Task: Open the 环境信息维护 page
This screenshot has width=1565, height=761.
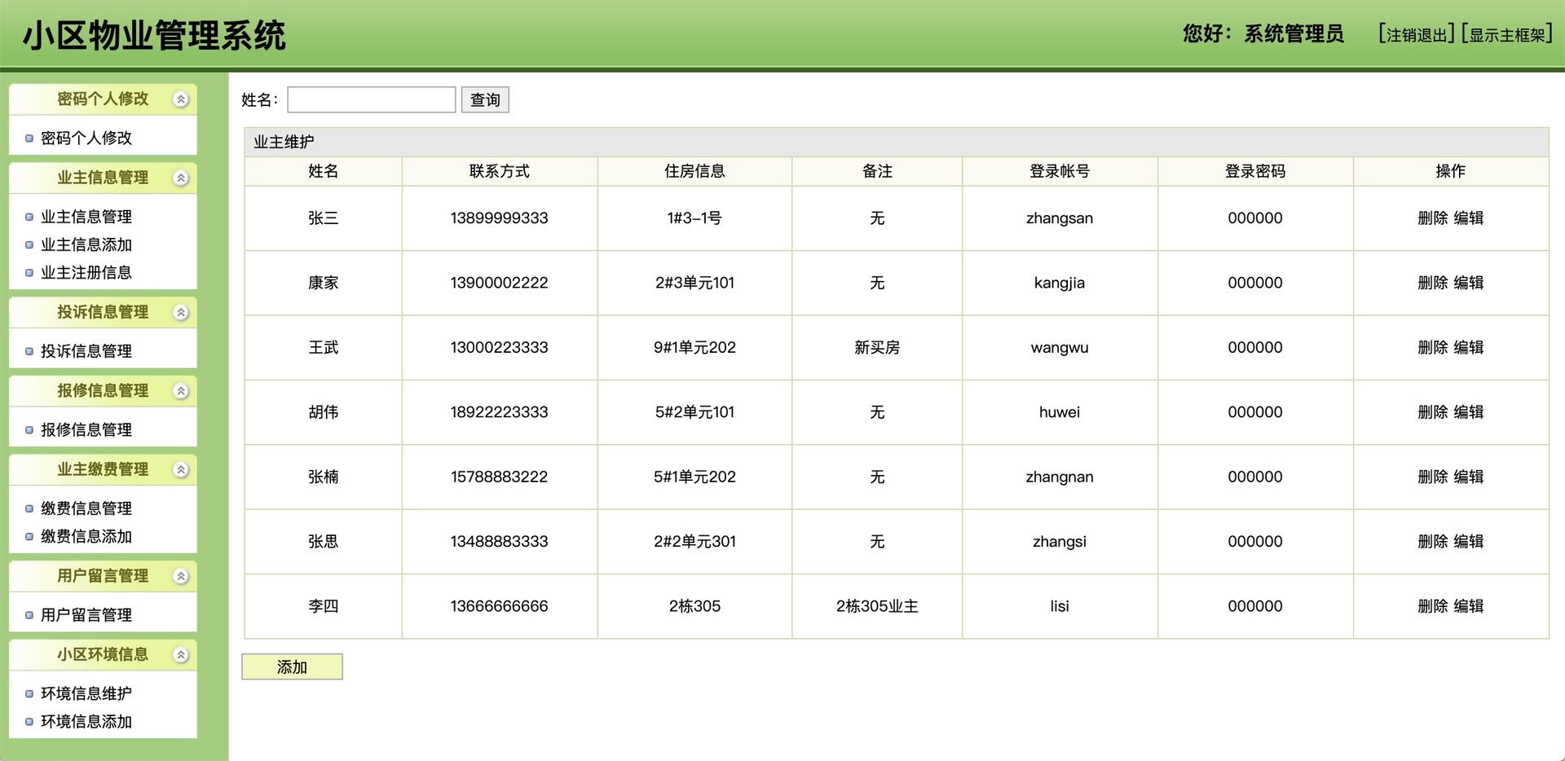Action: [87, 693]
